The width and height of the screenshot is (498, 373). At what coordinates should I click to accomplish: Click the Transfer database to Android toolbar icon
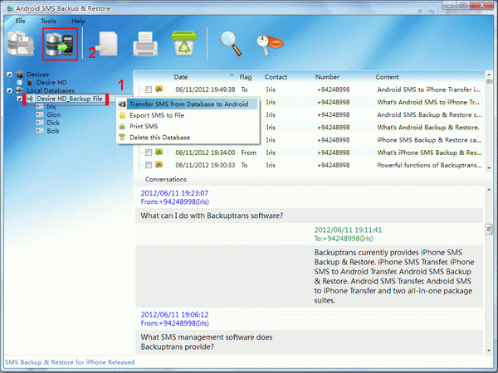tap(60, 44)
